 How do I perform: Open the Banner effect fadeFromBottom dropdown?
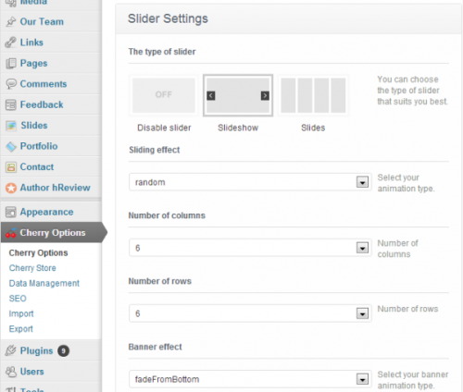pos(250,379)
